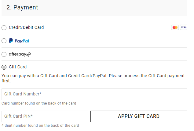Select the Credit/Debit Card radio button

tap(4, 28)
